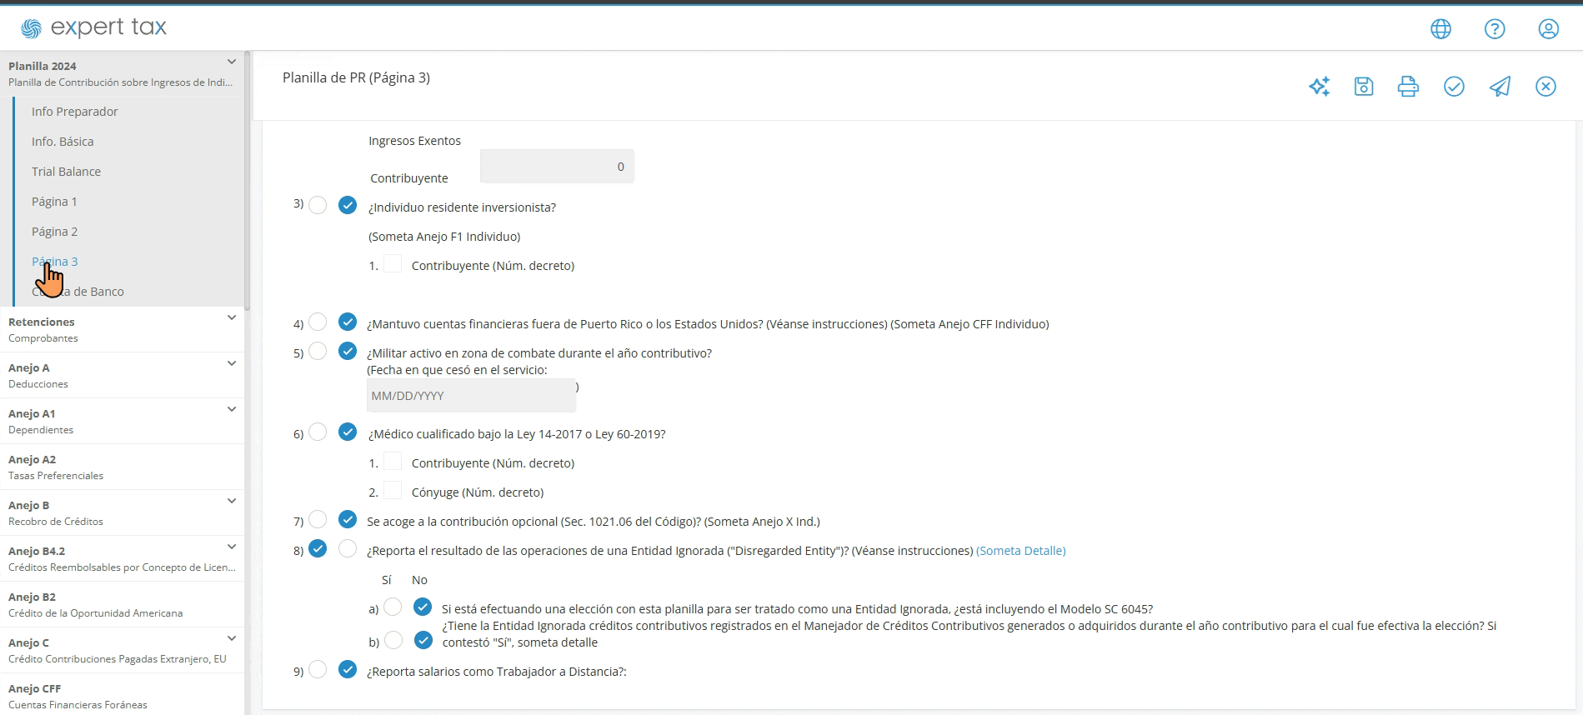Image resolution: width=1583 pixels, height=715 pixels.
Task: Select Sí for question 9 Trabajador a Distancia
Action: coord(318,669)
